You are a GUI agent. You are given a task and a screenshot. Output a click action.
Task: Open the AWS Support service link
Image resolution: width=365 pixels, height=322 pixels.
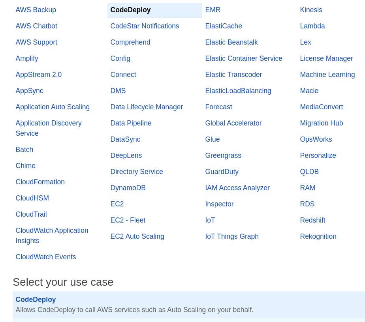pyautogui.click(x=36, y=42)
